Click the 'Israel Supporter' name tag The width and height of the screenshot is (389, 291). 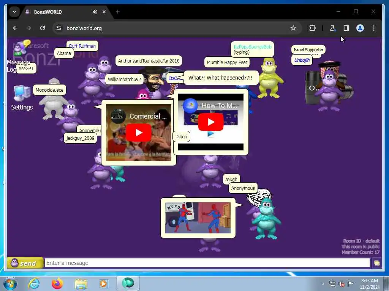[x=308, y=50]
